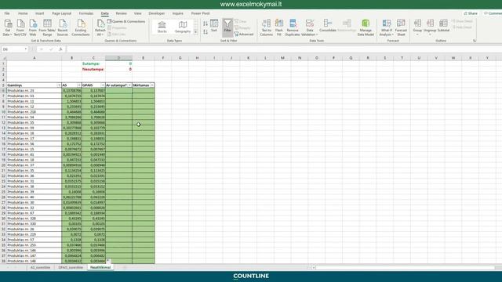This screenshot has width=502, height=282.
Task: Open Recent Sources
Action: pyautogui.click(x=63, y=27)
